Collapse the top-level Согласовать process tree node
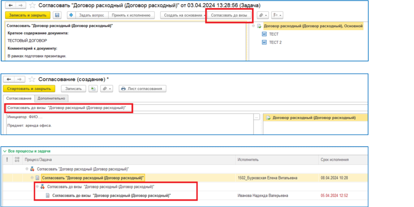The image size is (414, 207). 27,169
